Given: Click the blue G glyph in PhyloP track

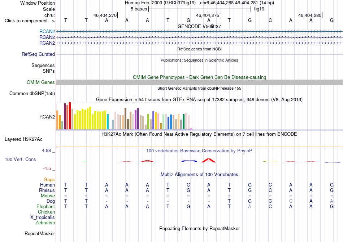Looking at the screenshot, I should (189, 161).
